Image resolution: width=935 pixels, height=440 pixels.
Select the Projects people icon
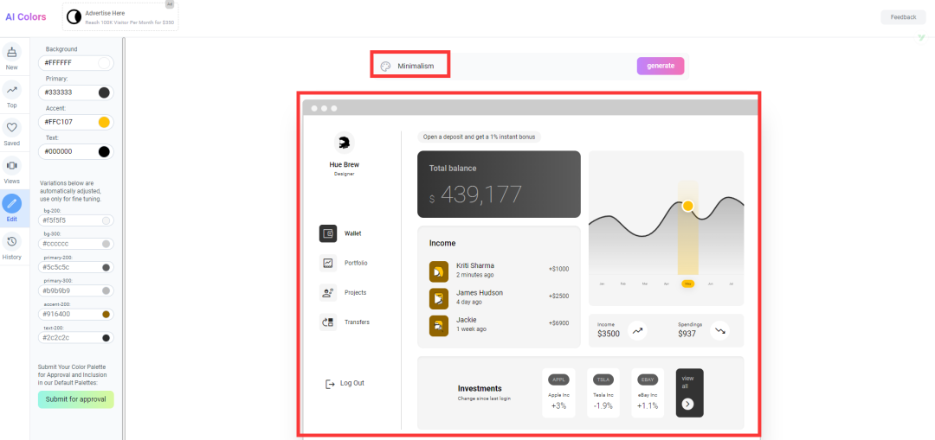point(328,292)
